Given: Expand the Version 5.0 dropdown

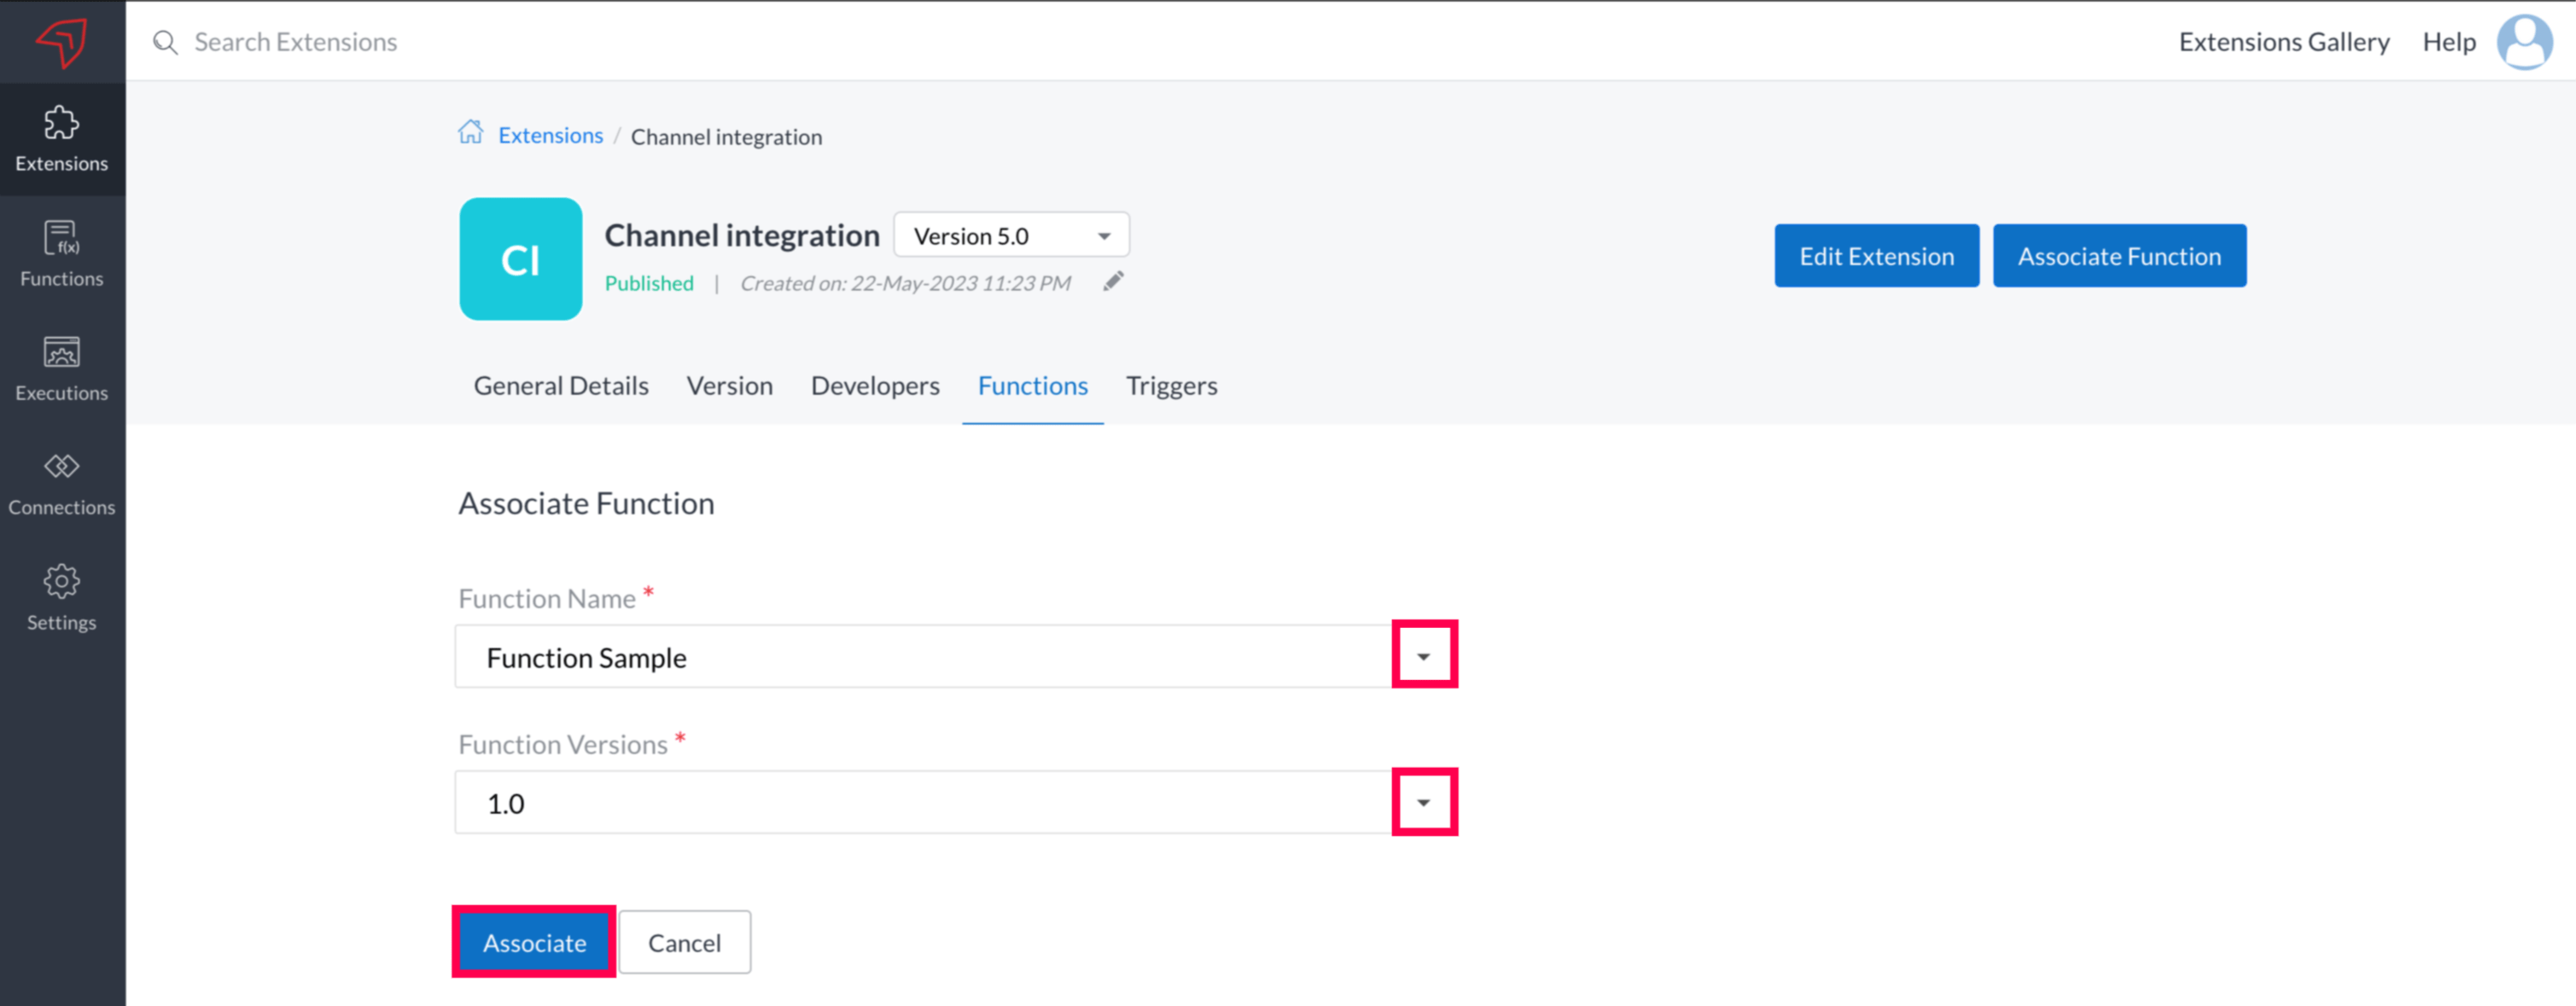Looking at the screenshot, I should click(x=1011, y=236).
